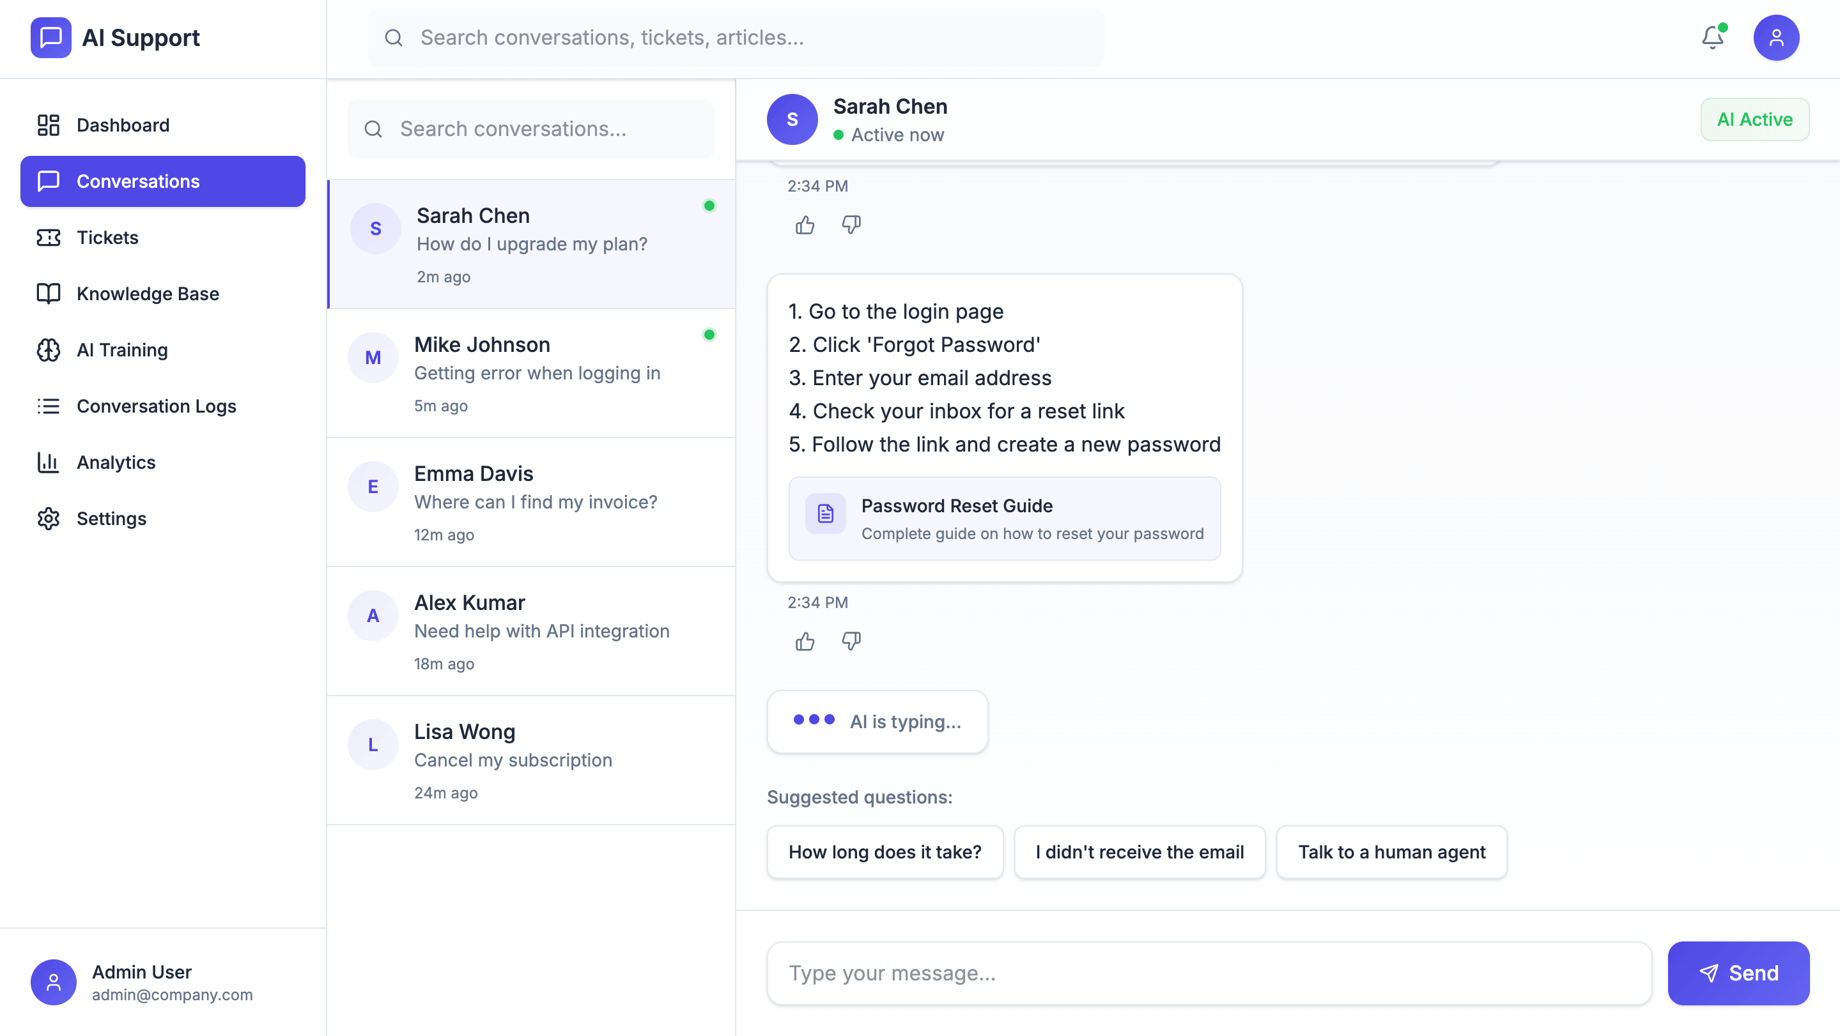Viewport: 1840px width, 1036px height.
Task: Click the notification bell icon
Action: (x=1712, y=37)
